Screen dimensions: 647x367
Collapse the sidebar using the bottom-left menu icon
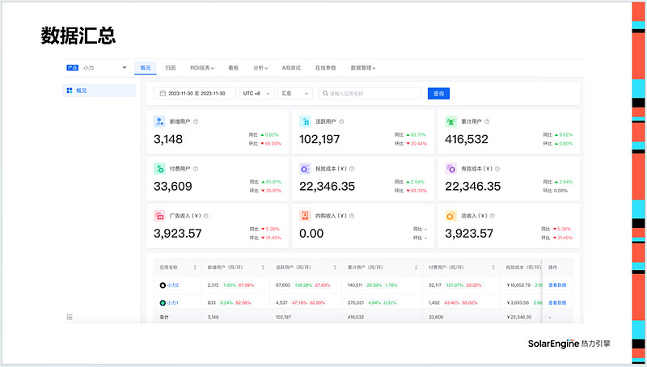(x=70, y=318)
